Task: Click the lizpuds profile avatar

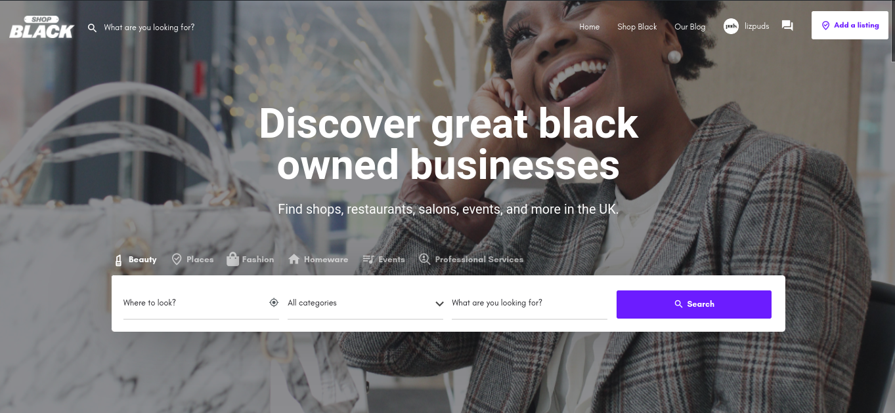Action: tap(731, 26)
